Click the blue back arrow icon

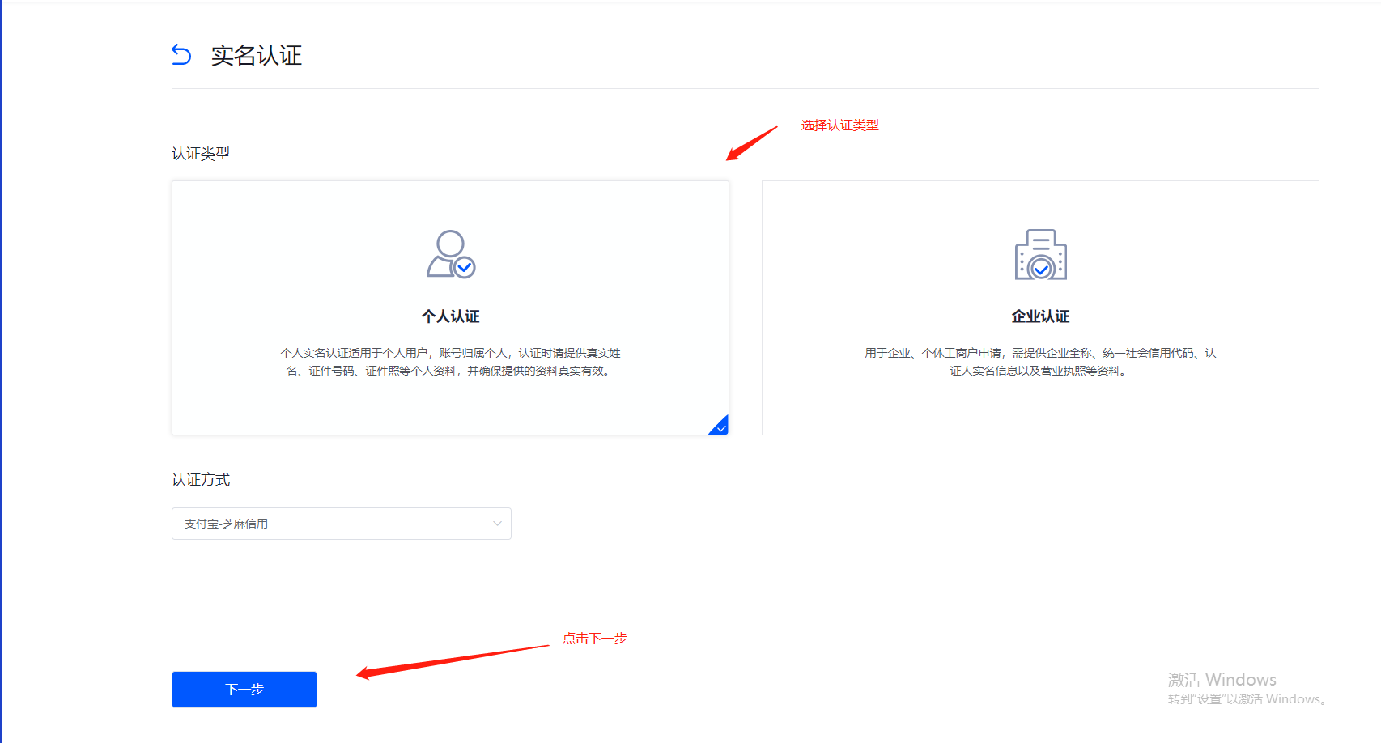pyautogui.click(x=181, y=55)
